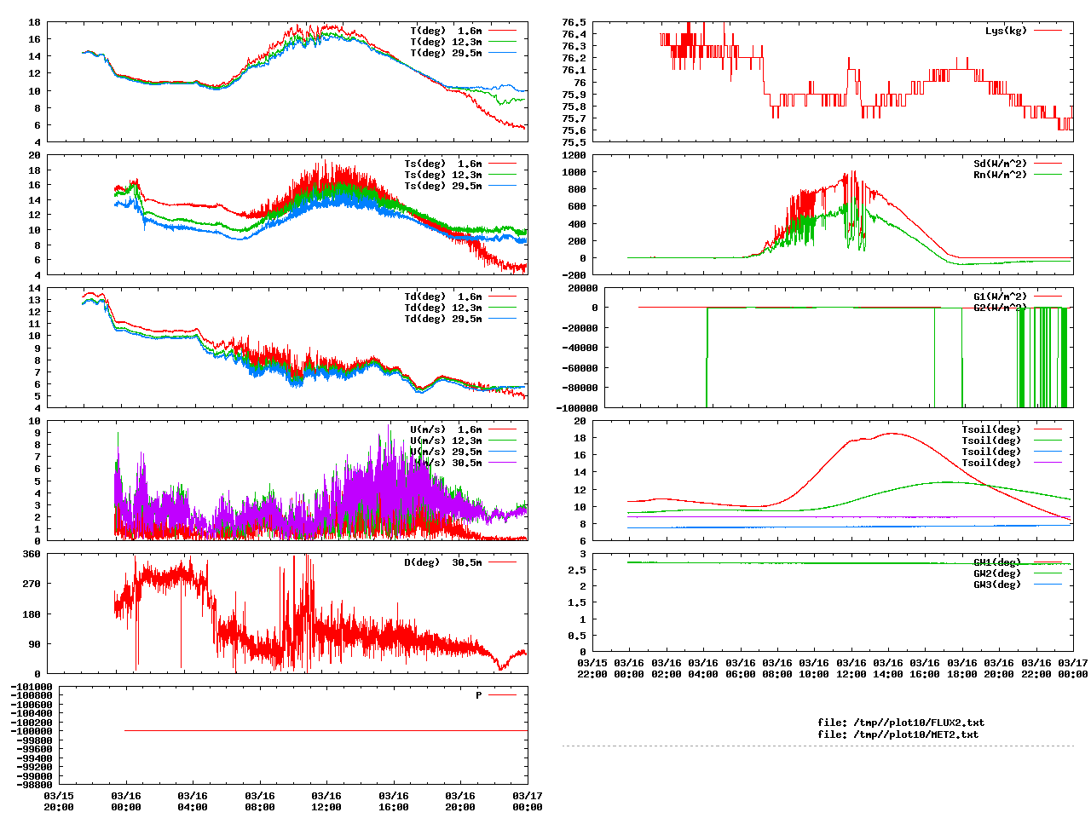The width and height of the screenshot is (1091, 818).
Task: Click the green Ts(deg) 12.3m legend entry
Action: (x=442, y=175)
